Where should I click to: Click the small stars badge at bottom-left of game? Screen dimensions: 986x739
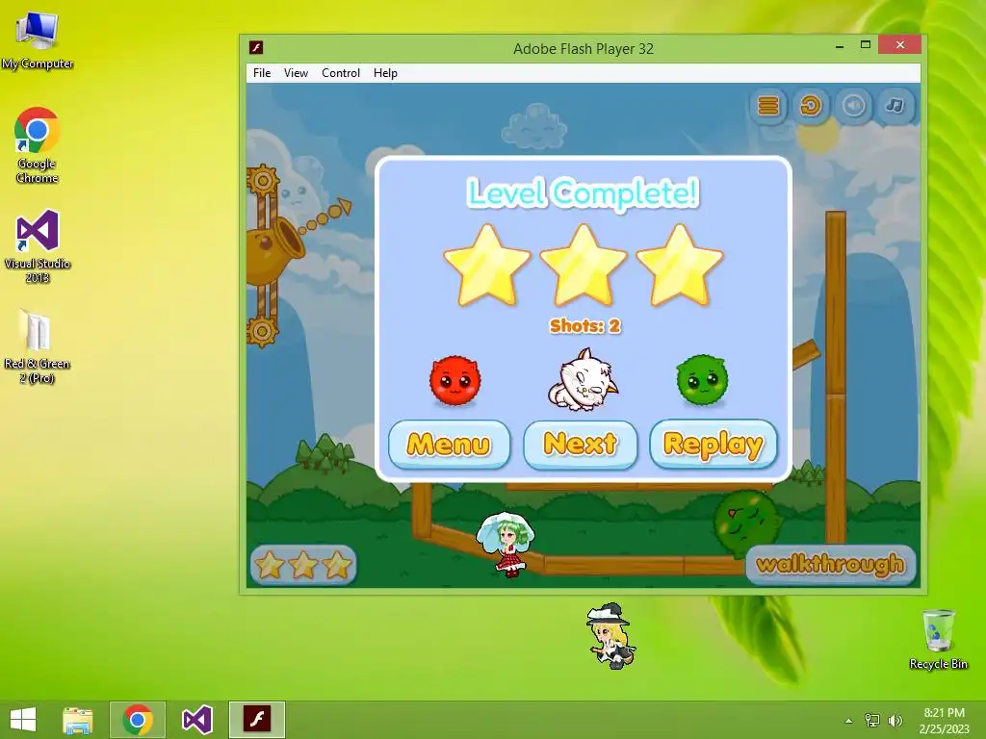[303, 565]
